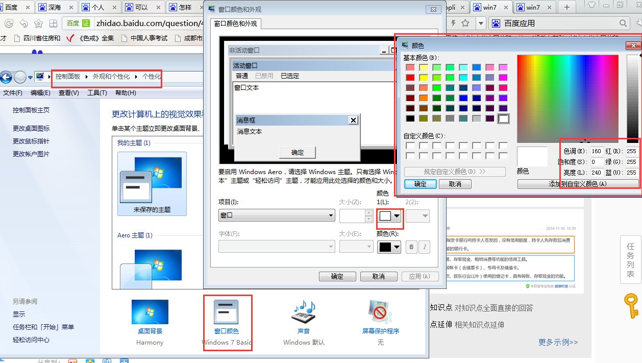Open the 屏幕保护程序 screen saver icon
The image size is (642, 363).
click(x=380, y=312)
